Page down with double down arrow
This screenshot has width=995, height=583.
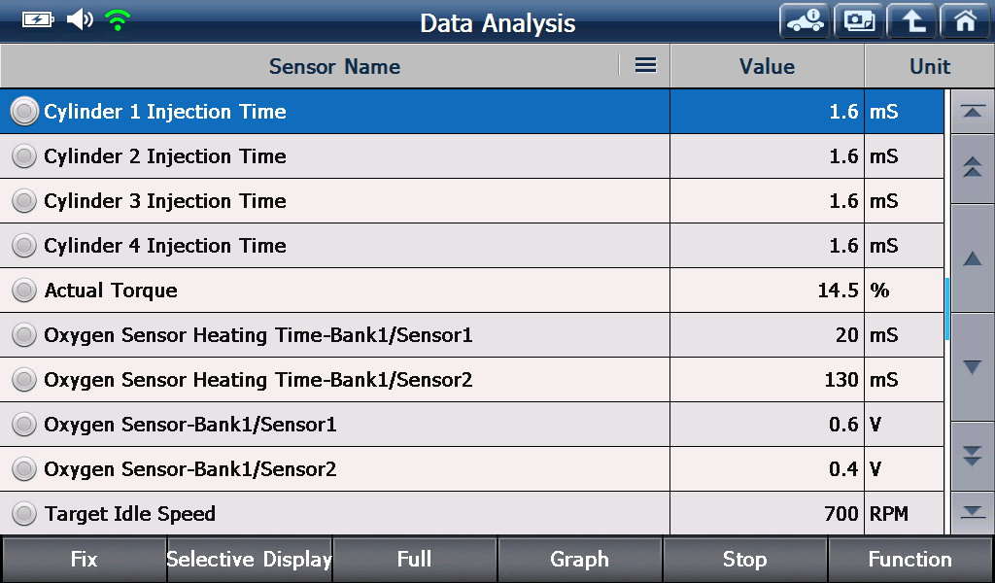pos(973,456)
